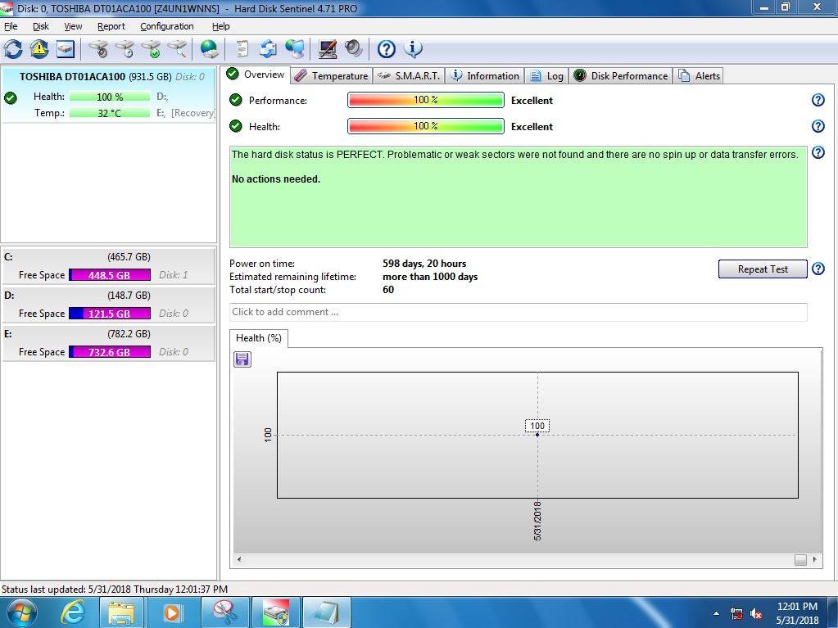The image size is (838, 628).
Task: Click the highlighted hard disk toolbar icon
Action: coord(66,49)
